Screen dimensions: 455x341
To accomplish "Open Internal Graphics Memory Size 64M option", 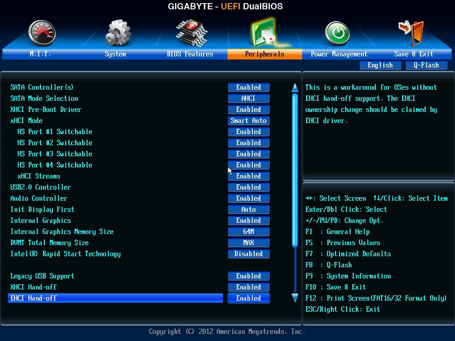I will (x=249, y=231).
